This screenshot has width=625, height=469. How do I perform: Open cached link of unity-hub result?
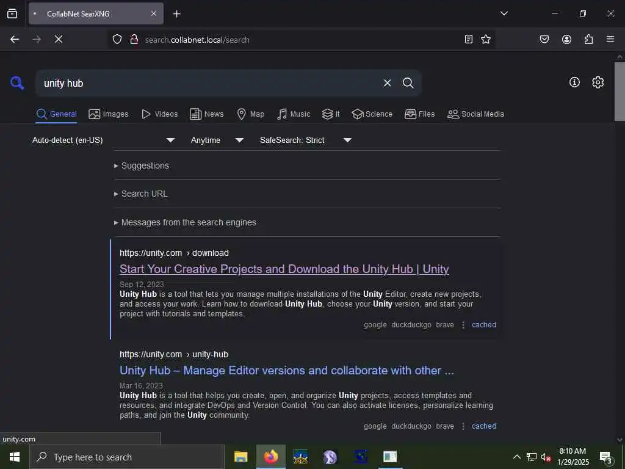click(x=484, y=426)
